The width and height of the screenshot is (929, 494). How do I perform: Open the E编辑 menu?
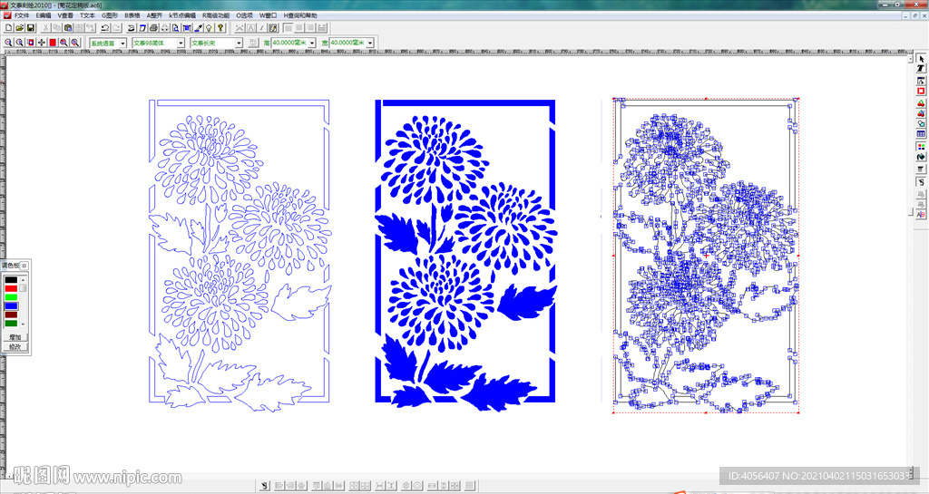coord(44,15)
